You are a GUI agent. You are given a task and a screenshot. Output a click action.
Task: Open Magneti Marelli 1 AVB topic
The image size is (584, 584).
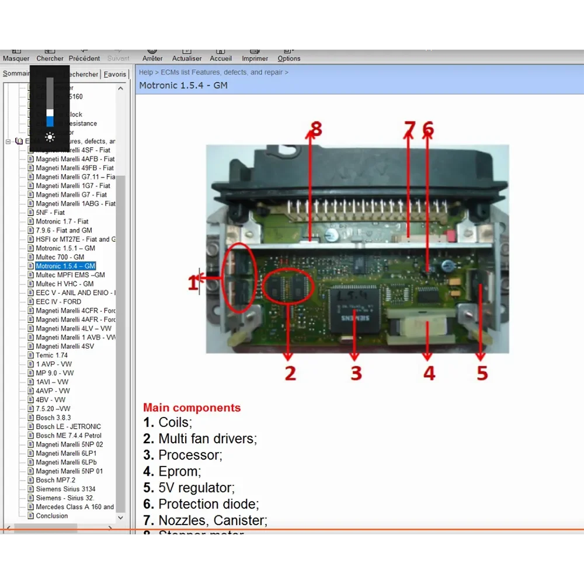(x=75, y=338)
